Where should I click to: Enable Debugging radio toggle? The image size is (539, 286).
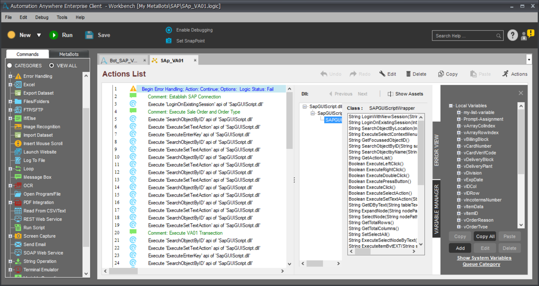click(x=169, y=30)
